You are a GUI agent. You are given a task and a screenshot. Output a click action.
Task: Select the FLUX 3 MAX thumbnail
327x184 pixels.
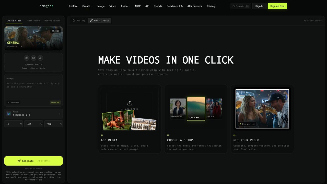(196, 109)
